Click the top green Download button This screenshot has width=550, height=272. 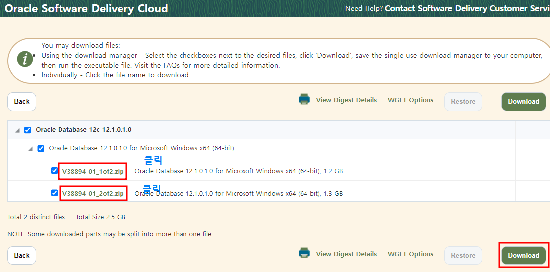tap(523, 101)
